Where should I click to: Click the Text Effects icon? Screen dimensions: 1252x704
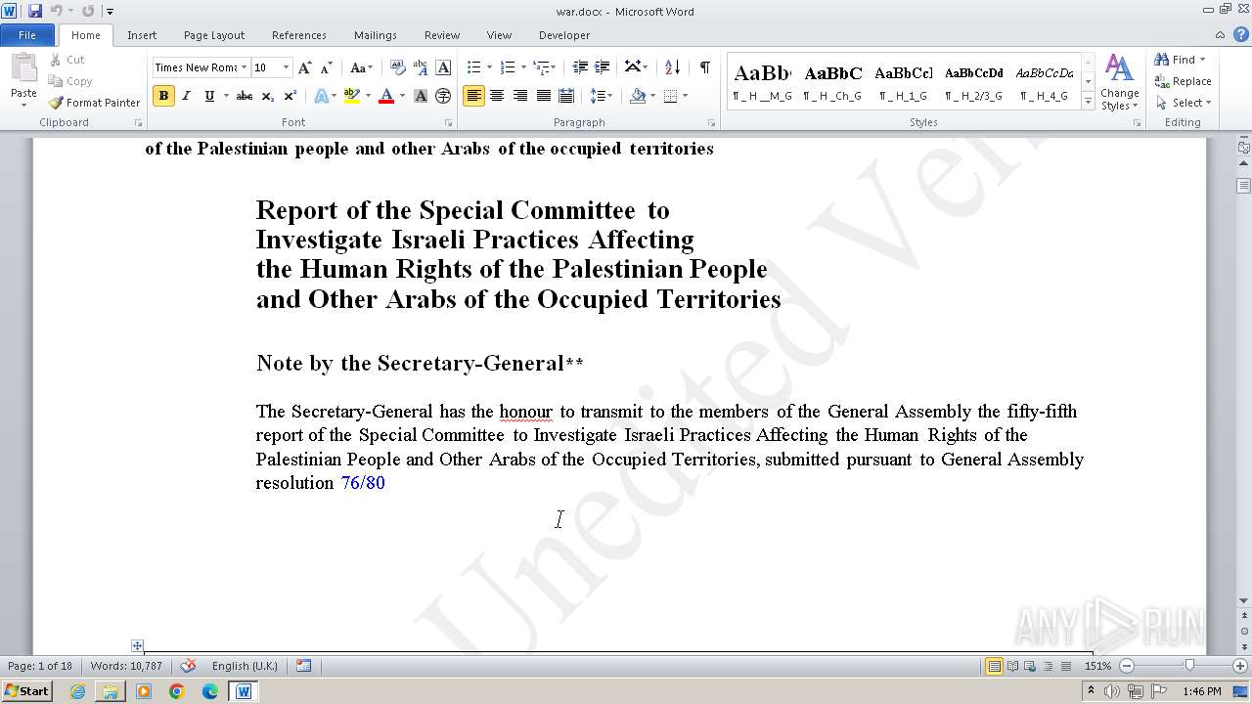[321, 96]
